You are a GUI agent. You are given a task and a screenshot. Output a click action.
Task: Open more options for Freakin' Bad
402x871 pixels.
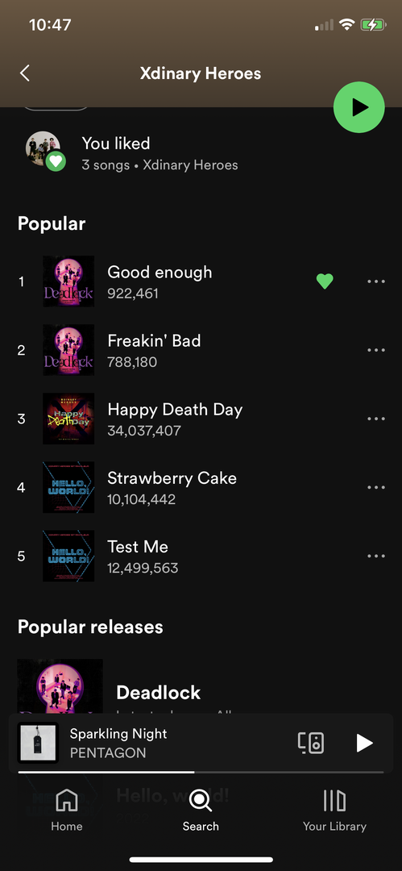[376, 351]
